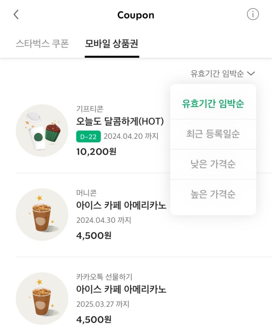Open 머니콘 아이스 카페 아메리카노 title
Image resolution: width=272 pixels, height=331 pixels.
coord(121,205)
